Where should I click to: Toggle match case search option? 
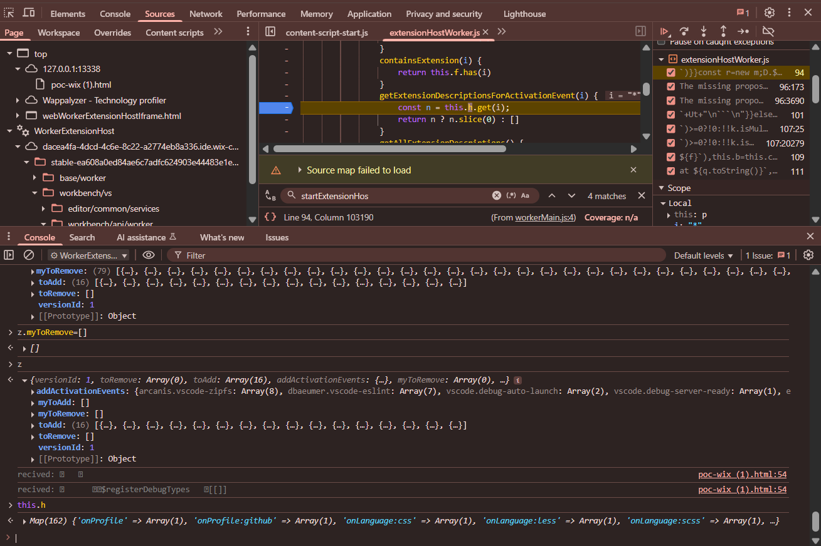(x=525, y=196)
